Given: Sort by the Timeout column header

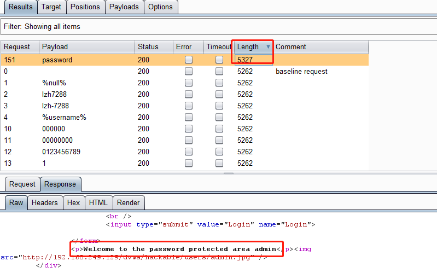Looking at the screenshot, I should click(219, 47).
